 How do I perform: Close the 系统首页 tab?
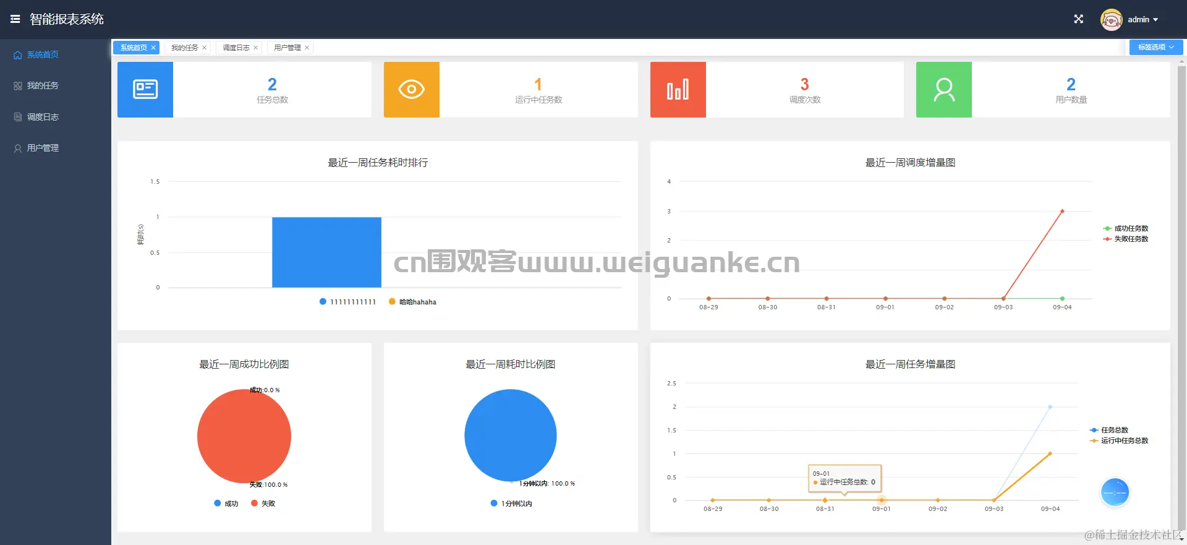point(153,48)
